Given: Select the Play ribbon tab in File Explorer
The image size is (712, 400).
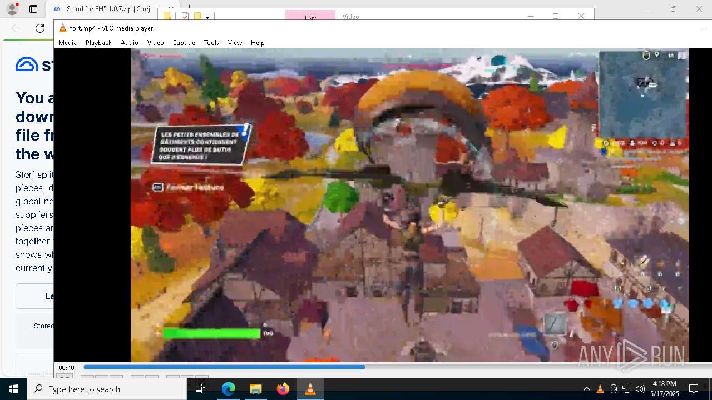Looking at the screenshot, I should pyautogui.click(x=310, y=16).
